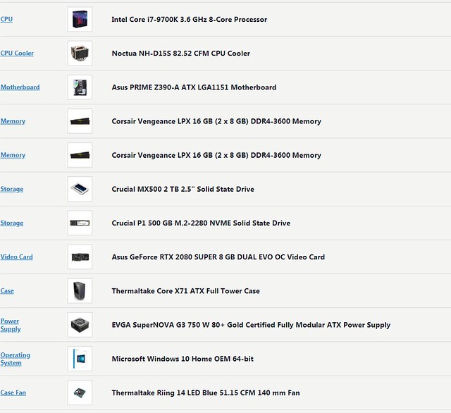The height and width of the screenshot is (413, 451).
Task: Open the CPU category link
Action: coord(6,19)
